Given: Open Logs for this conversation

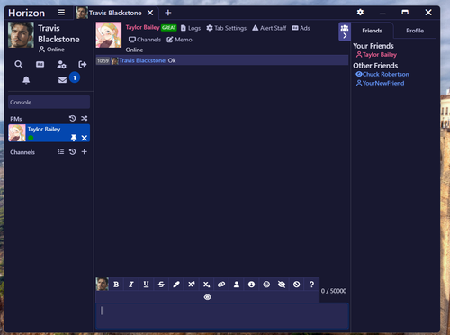Looking at the screenshot, I should (191, 28).
